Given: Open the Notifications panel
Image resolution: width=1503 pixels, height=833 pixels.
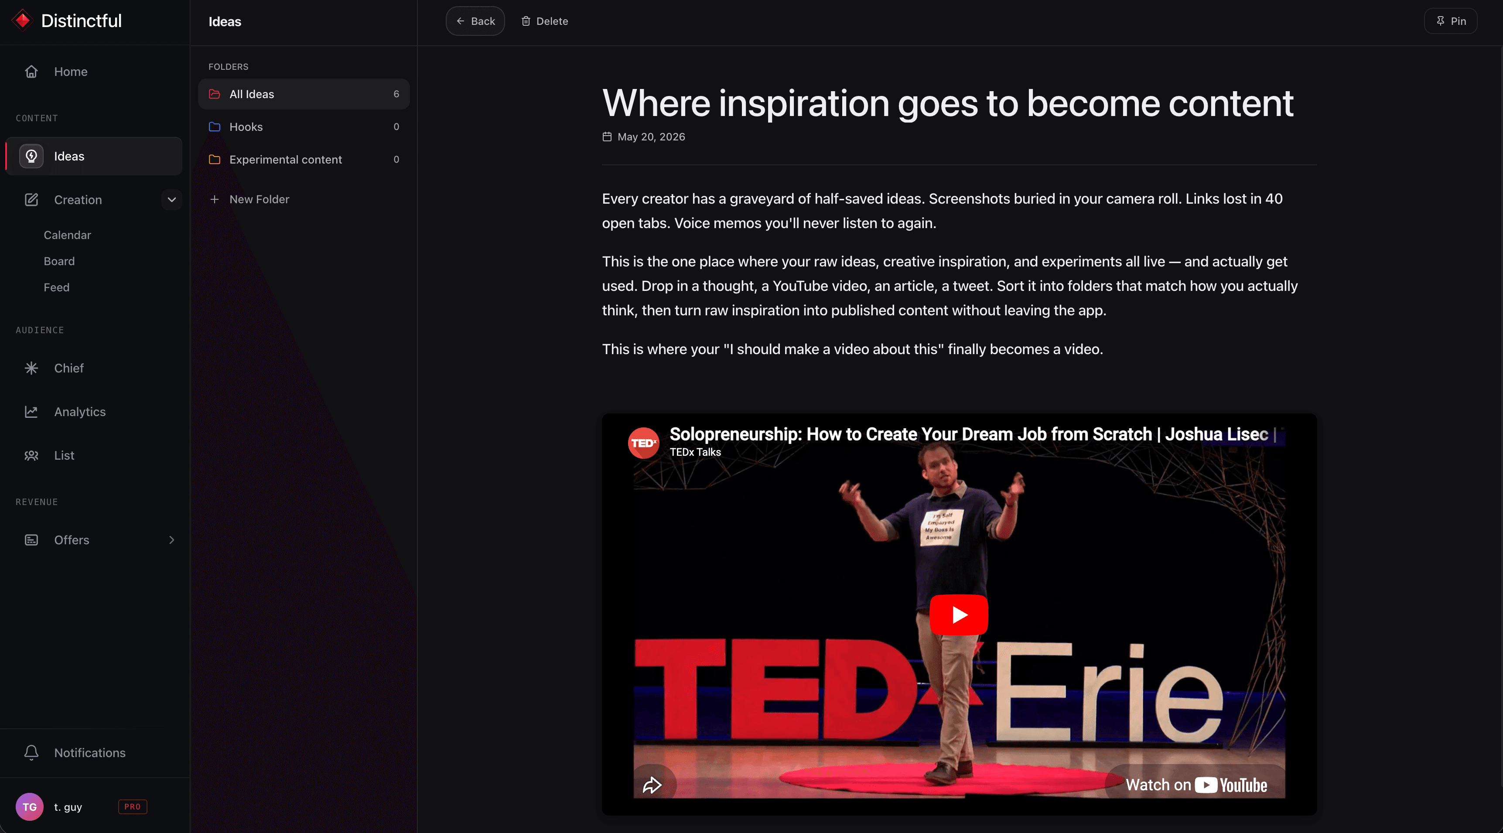Looking at the screenshot, I should [x=93, y=752].
